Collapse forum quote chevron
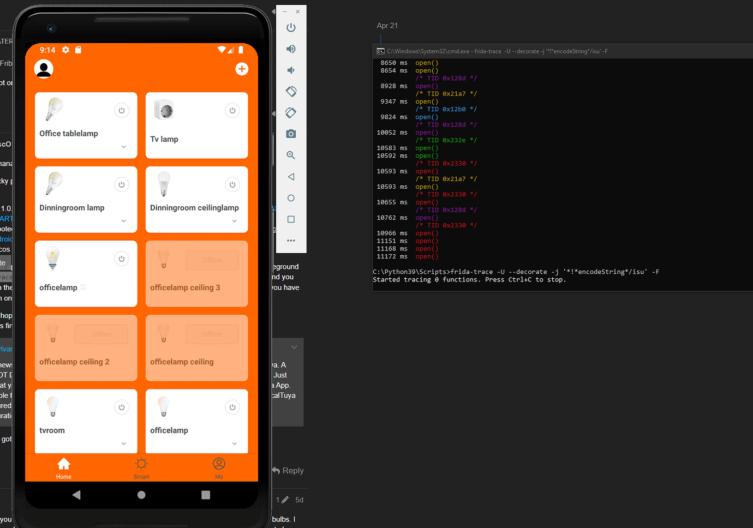753x528 pixels. pos(294,347)
